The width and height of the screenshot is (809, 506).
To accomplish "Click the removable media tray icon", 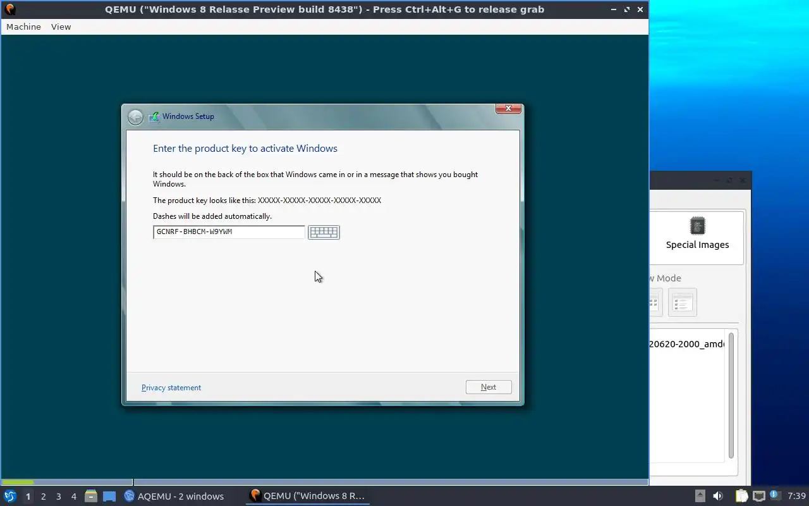I will pyautogui.click(x=700, y=496).
